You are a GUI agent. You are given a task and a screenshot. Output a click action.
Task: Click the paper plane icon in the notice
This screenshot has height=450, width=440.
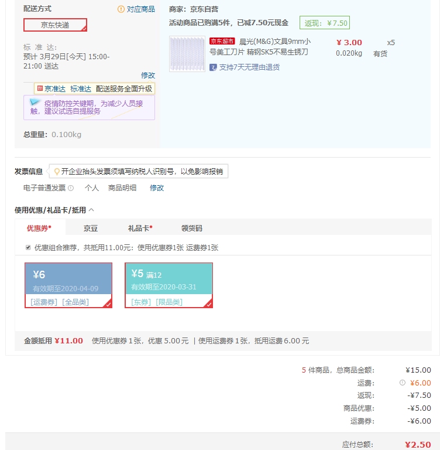pos(35,102)
